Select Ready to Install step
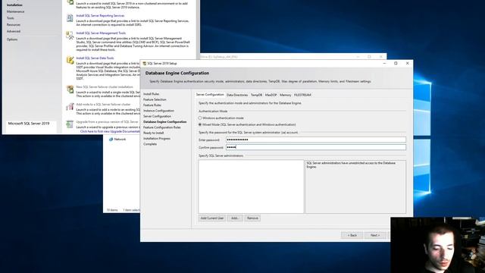Screen dimensions: 485x273 (153, 133)
